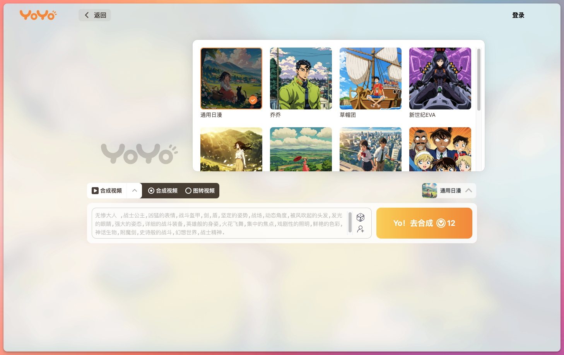Screen dimensions: 564x355
Task: Open the 合成视频 mode dropdown button
Action: [107, 191]
